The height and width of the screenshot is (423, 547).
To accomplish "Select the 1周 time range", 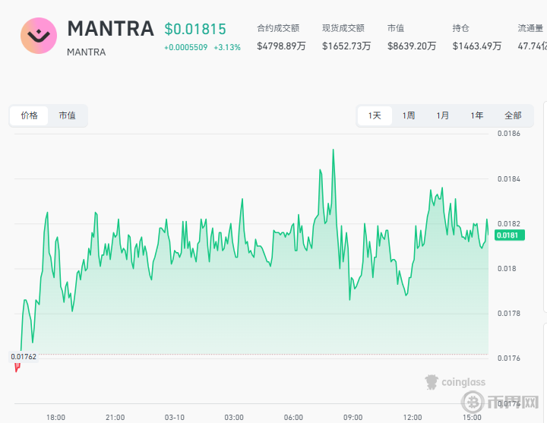I will (x=409, y=115).
